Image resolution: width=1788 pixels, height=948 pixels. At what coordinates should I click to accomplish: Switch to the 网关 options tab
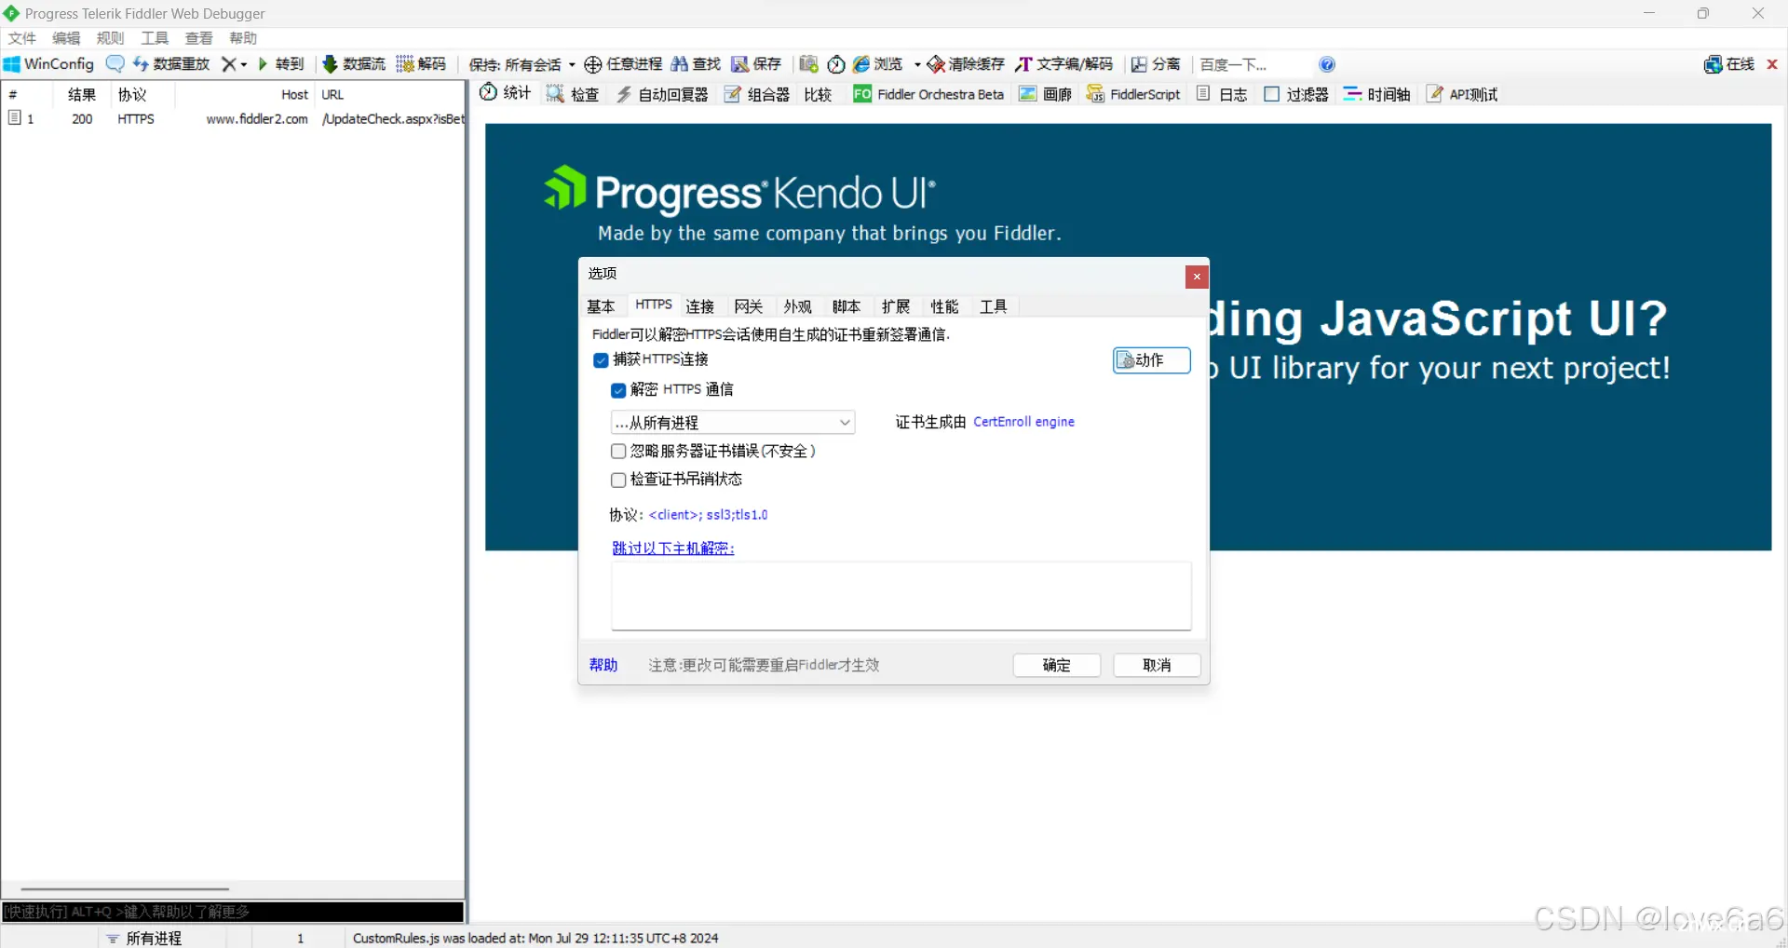click(x=749, y=306)
